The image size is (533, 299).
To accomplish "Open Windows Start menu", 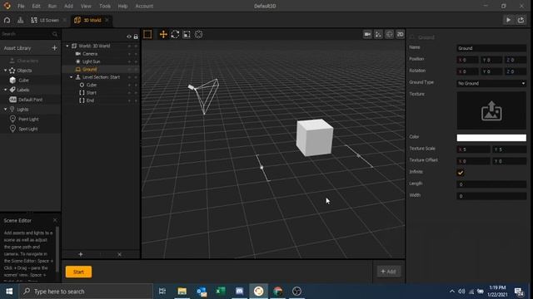I will point(9,292).
